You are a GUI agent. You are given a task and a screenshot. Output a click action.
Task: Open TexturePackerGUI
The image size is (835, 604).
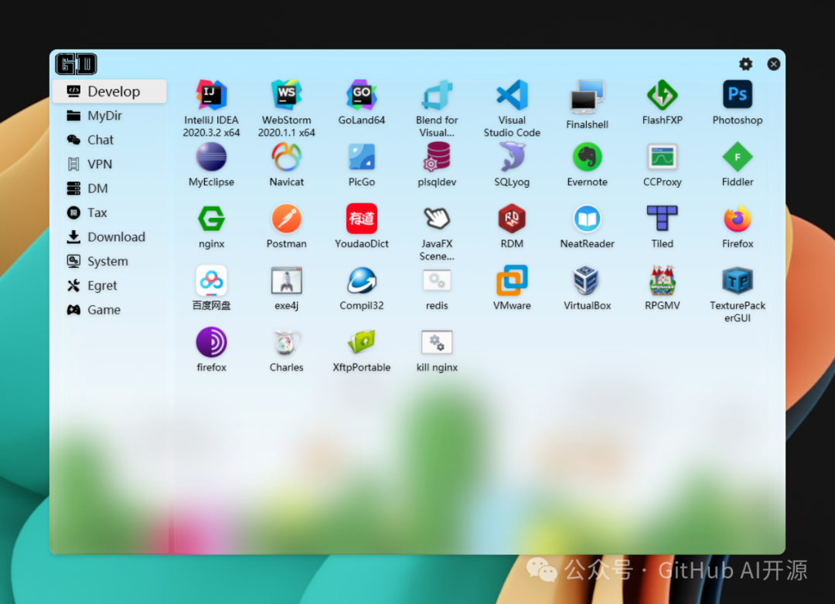click(738, 280)
